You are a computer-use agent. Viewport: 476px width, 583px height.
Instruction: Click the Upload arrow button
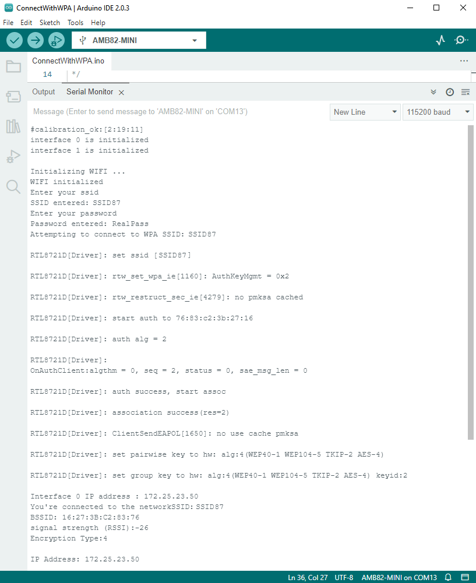pyautogui.click(x=36, y=40)
